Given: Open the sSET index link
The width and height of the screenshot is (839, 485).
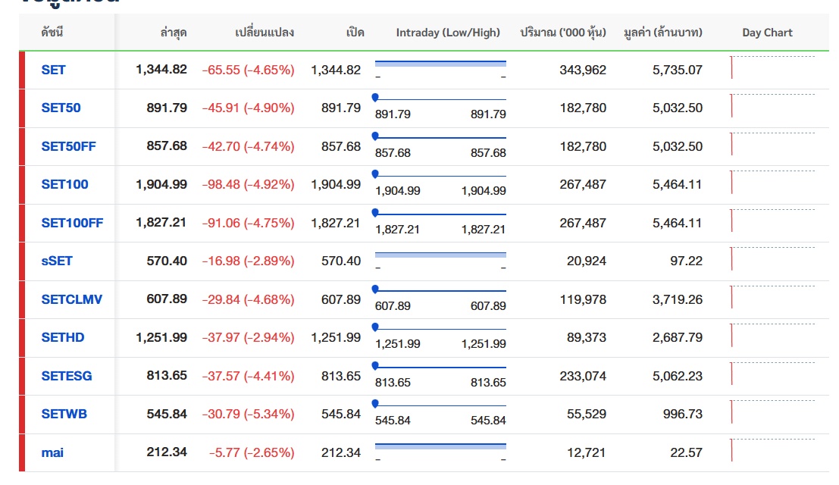Looking at the screenshot, I should [x=57, y=261].
